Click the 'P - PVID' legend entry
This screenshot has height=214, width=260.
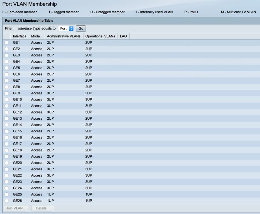191,12
